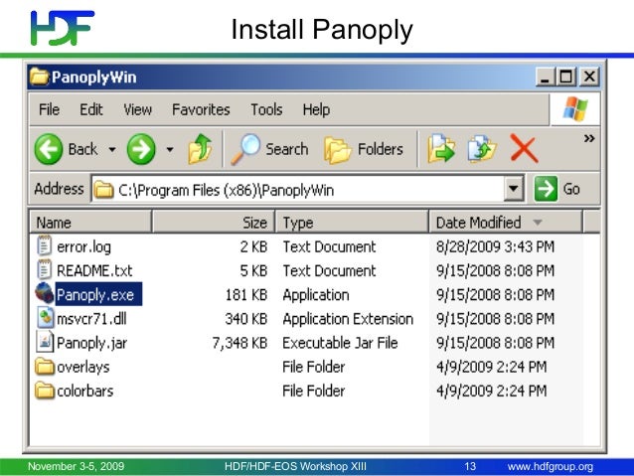
Task: Click the error.log file icon
Action: pyautogui.click(x=44, y=245)
